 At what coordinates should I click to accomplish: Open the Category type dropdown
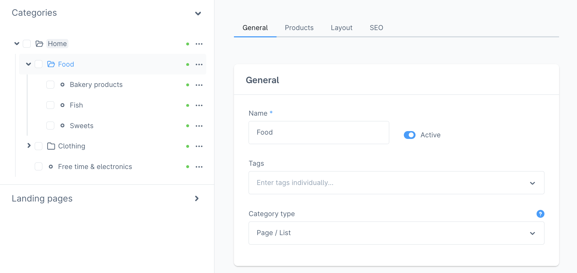(396, 233)
